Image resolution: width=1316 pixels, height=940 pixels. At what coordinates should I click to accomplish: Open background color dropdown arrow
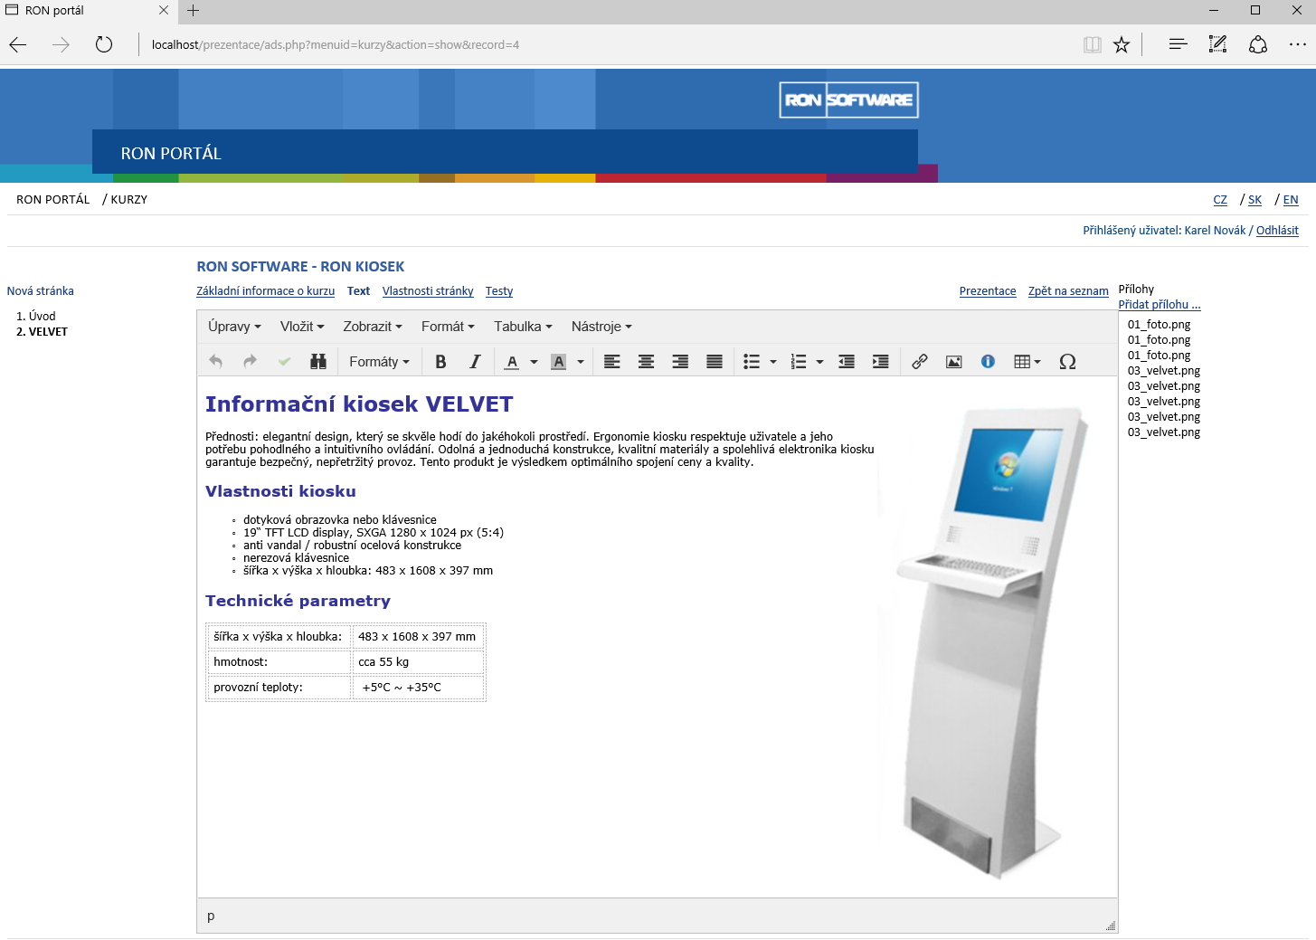coord(581,362)
